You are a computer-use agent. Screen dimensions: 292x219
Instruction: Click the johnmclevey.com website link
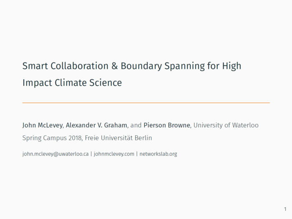click(114, 154)
